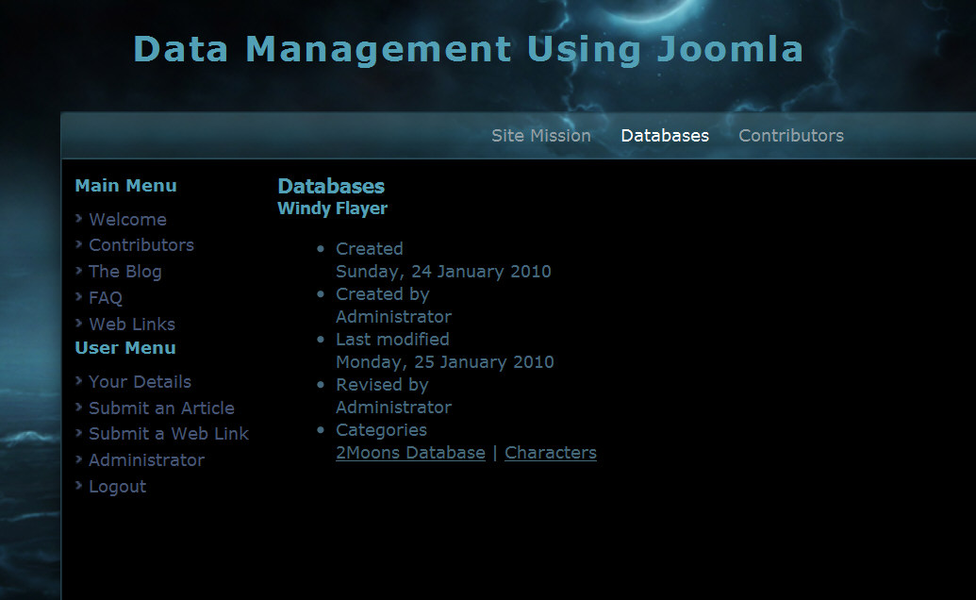Image resolution: width=976 pixels, height=600 pixels.
Task: Click the arrow bullet beside Logout
Action: pos(79,486)
